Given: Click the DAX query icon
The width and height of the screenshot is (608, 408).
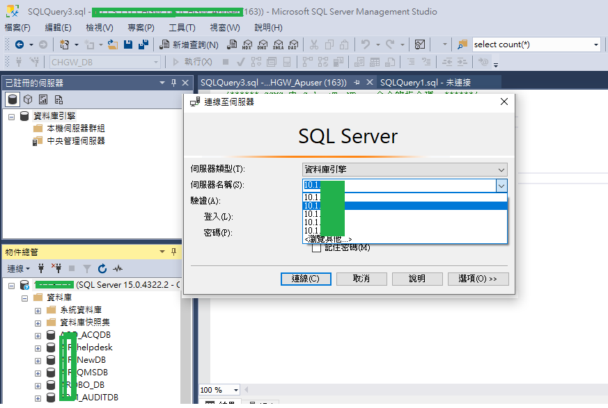Looking at the screenshot, I should tap(293, 44).
